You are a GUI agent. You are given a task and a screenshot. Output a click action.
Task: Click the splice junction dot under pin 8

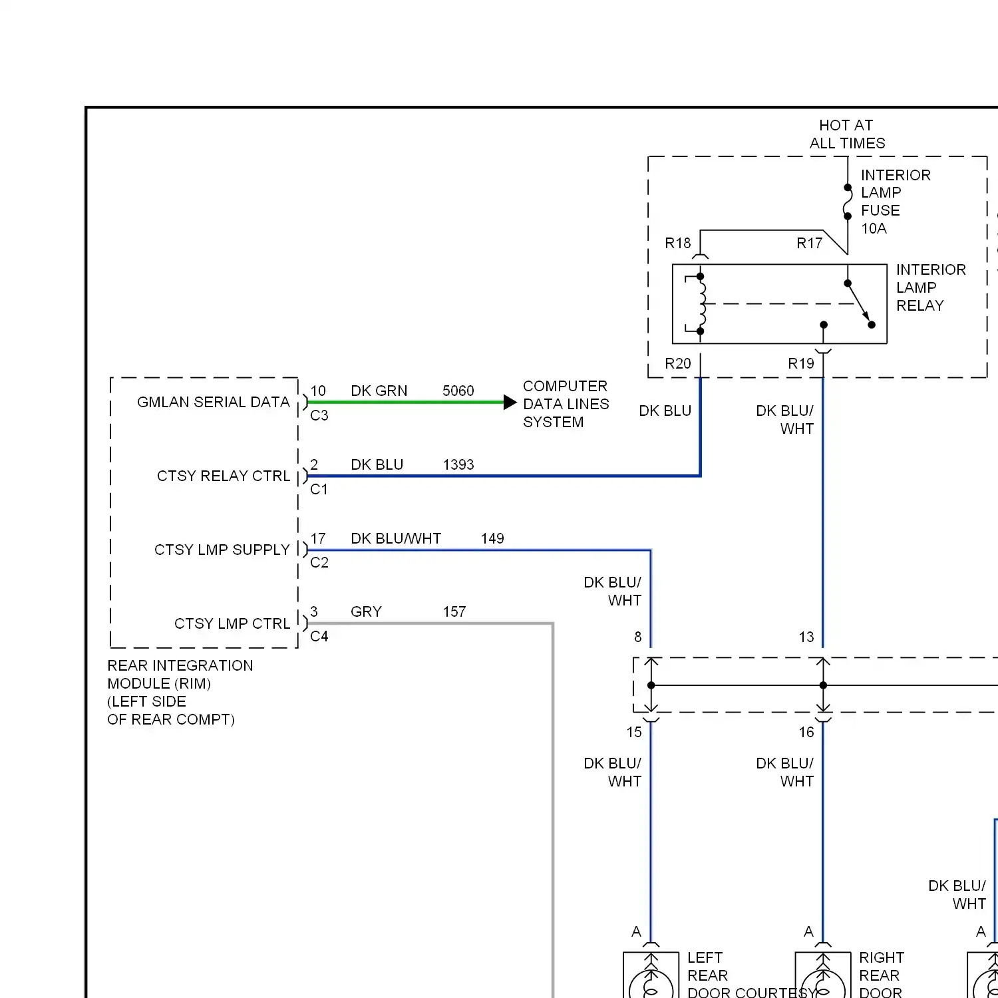[651, 685]
